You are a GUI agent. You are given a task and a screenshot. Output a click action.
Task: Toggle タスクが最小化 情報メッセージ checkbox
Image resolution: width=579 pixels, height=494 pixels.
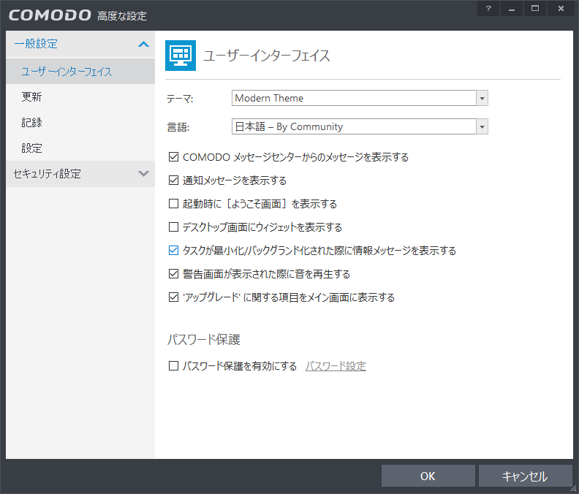[x=173, y=251]
